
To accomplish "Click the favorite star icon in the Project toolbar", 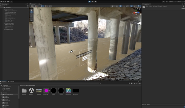I will pyautogui.click(x=137, y=83).
